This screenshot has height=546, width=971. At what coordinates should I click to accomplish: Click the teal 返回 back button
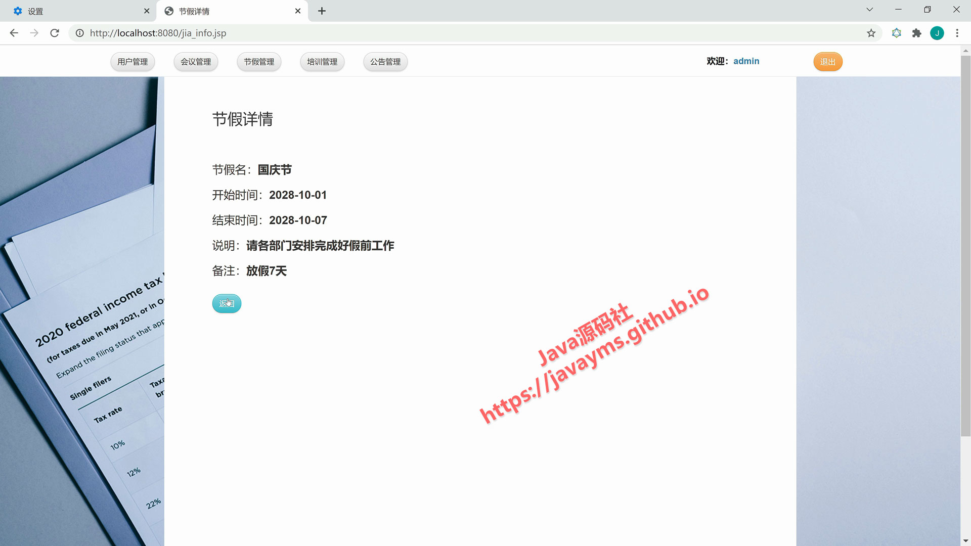(x=227, y=303)
